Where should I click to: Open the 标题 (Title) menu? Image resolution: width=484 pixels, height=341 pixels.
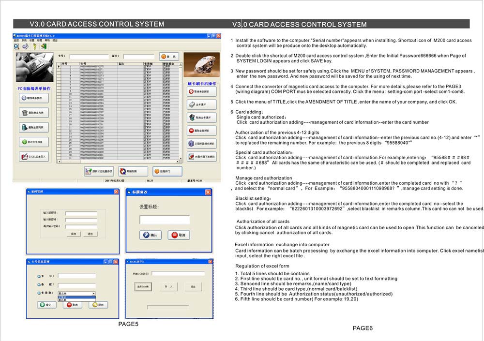click(x=40, y=41)
